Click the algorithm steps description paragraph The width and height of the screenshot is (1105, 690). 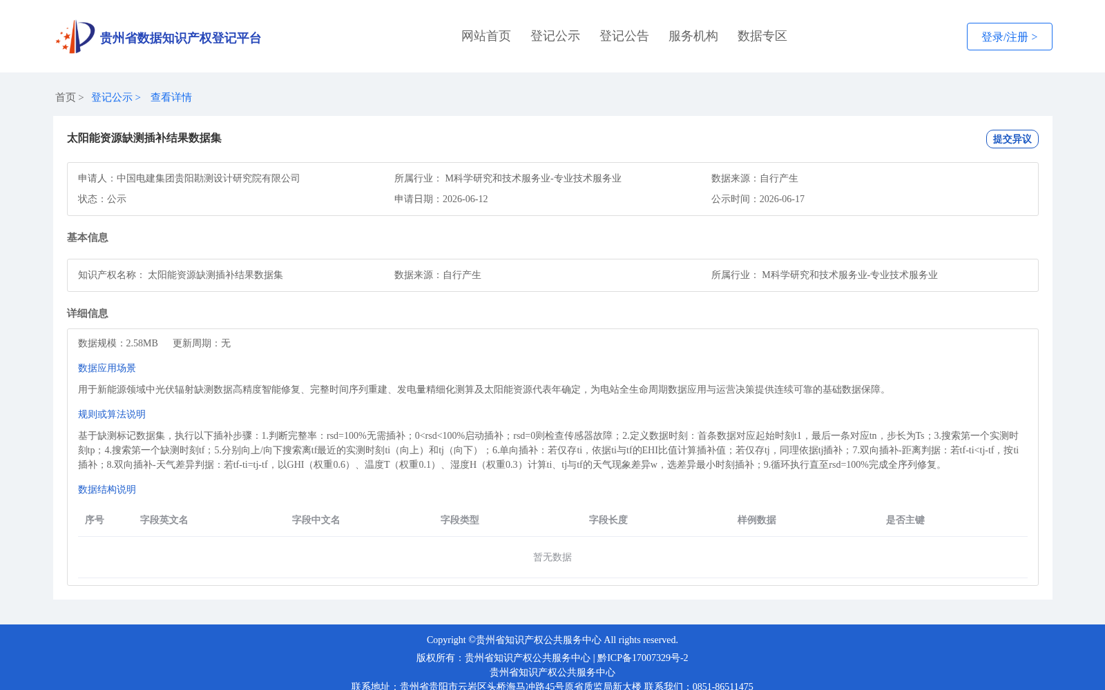click(548, 450)
